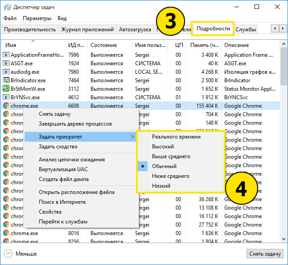Click the BrIndicator.exe process icon
288x265 pixels.
pyautogui.click(x=6, y=80)
